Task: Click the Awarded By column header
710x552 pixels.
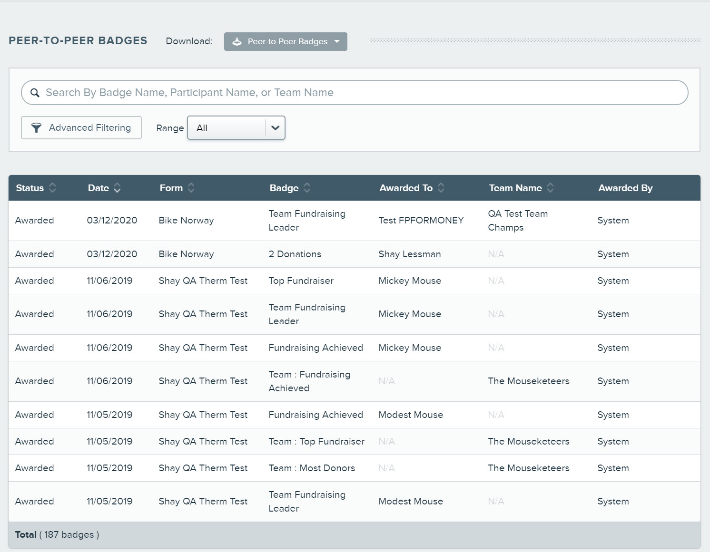Action: coord(625,188)
